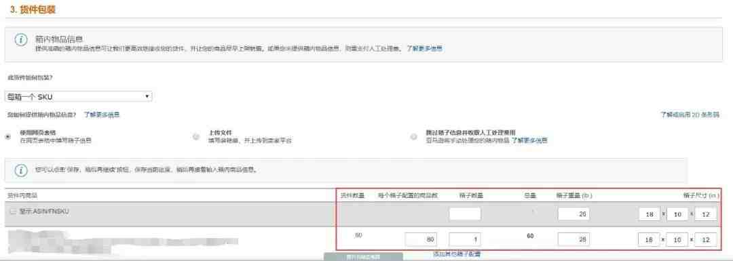Choose the skip box info and pay fee option
Viewport: 733px width, 261px height.
tap(414, 137)
